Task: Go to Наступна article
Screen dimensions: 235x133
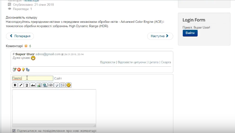Action: [160, 36]
